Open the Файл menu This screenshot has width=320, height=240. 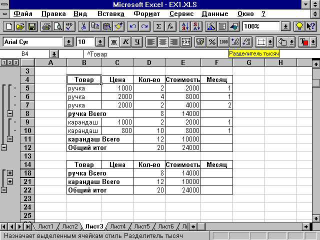click(23, 14)
